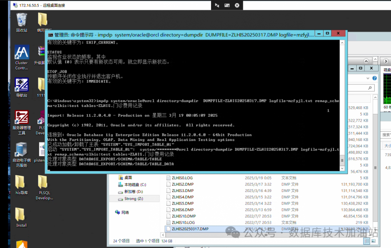Viewport: 391px width, 248px height.
Task: Open the Recycle Bin (回收站) desktop icon
Action: click(21, 23)
